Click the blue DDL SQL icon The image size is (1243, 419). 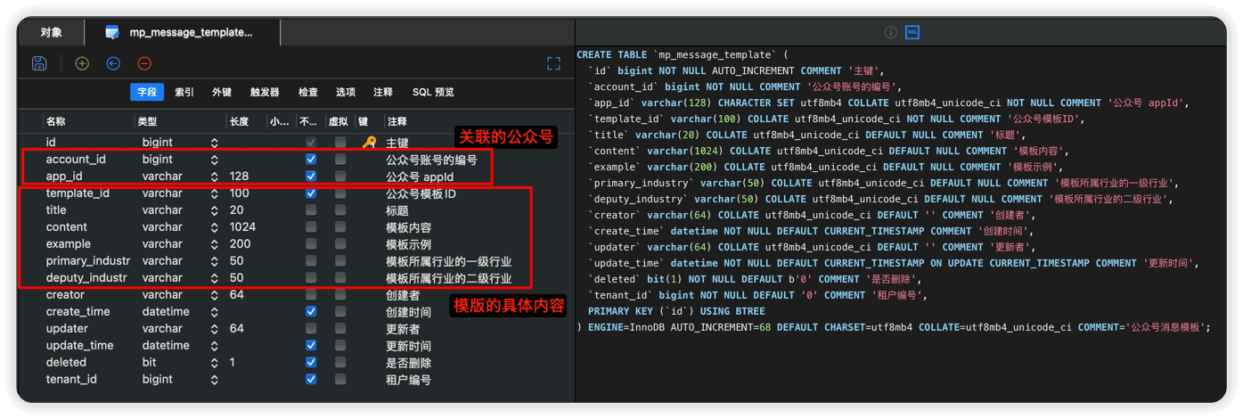tap(912, 32)
